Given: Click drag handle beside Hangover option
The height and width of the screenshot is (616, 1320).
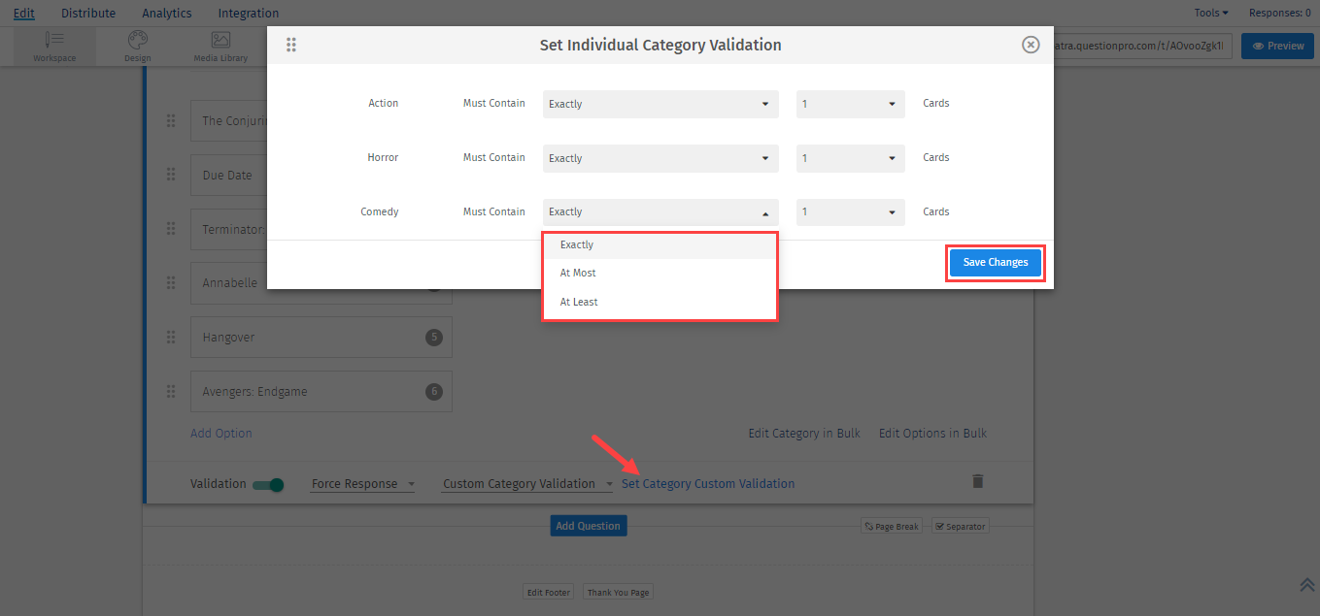Looking at the screenshot, I should click(171, 337).
